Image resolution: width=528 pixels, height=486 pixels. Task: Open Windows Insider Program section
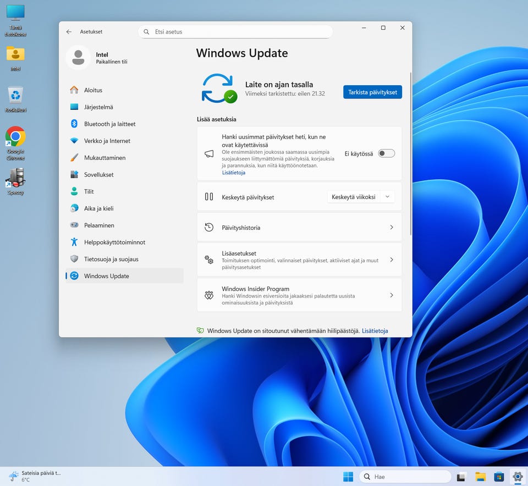[299, 295]
